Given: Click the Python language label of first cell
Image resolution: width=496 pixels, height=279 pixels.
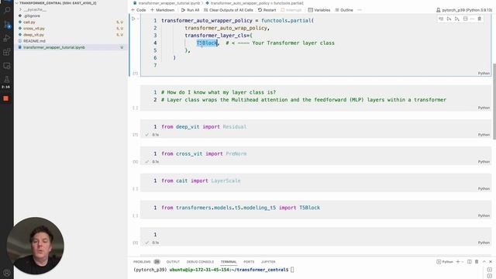Looking at the screenshot, I should pyautogui.click(x=484, y=74).
